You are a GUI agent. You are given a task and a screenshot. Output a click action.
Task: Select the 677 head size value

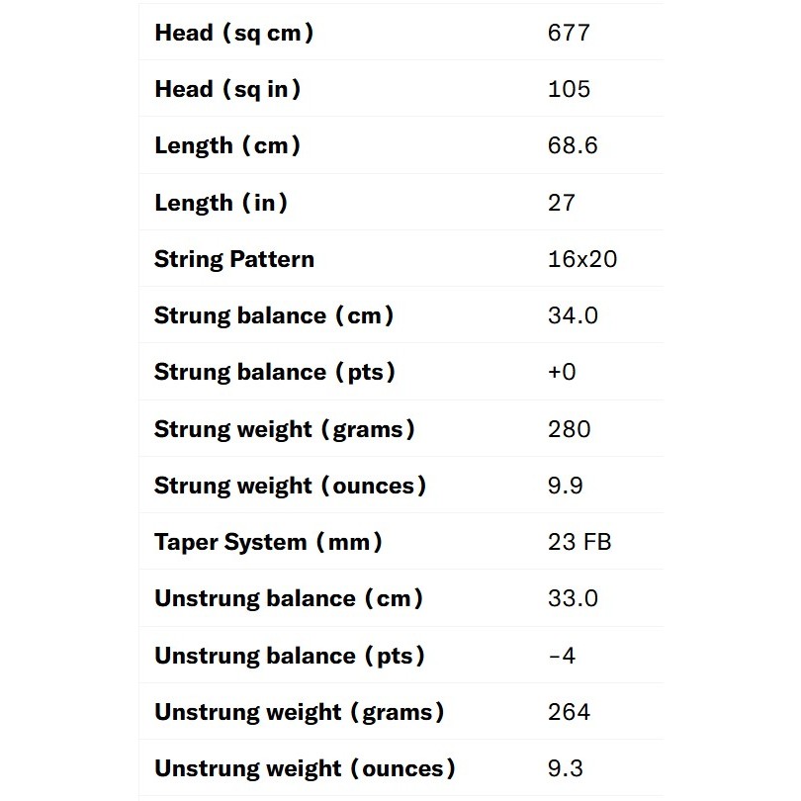569,33
